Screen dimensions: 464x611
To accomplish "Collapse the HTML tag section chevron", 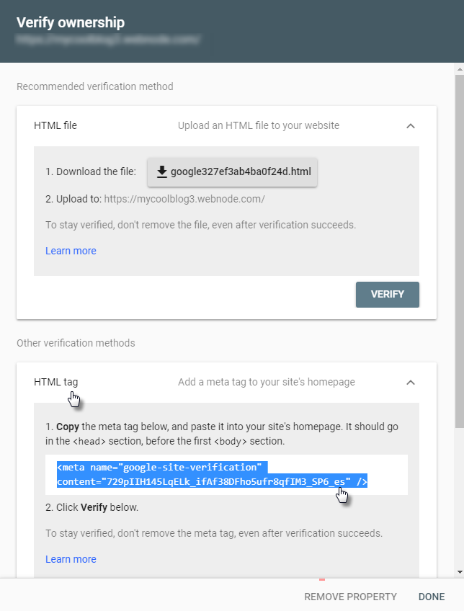I will (x=411, y=382).
